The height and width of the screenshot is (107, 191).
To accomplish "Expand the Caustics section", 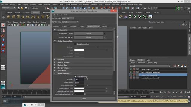I will 55,59.
